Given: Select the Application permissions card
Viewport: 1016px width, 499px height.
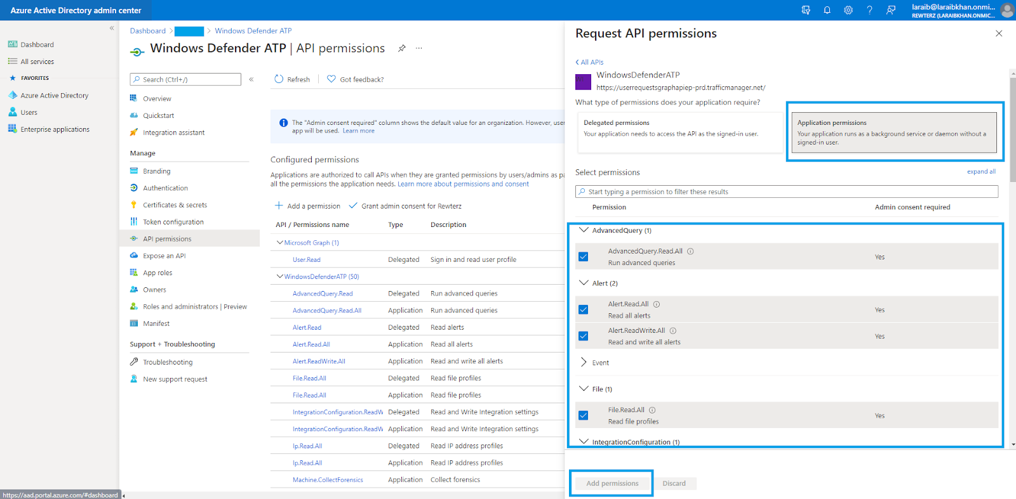Looking at the screenshot, I should [893, 132].
